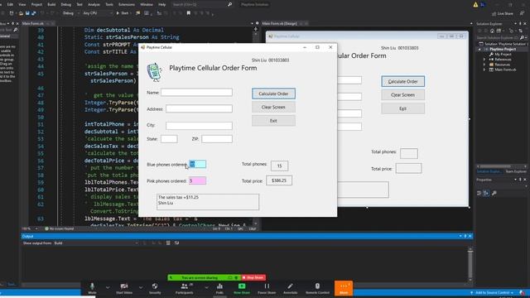Click the Zoom Mute microphone icon
Image resolution: width=530 pixels, height=298 pixels.
92,286
